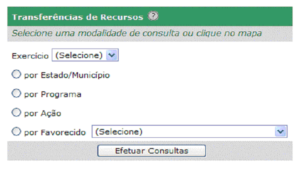Click the por Favorecido label text
295x178 pixels.
pyautogui.click(x=55, y=132)
